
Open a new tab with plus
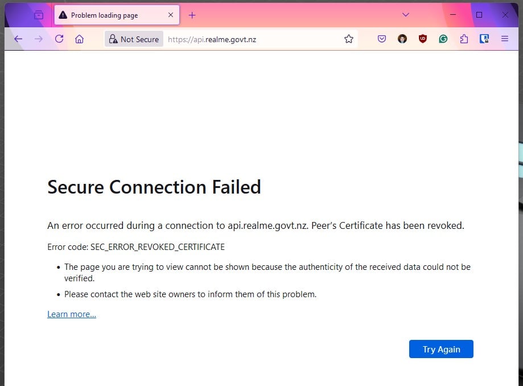[x=192, y=15]
